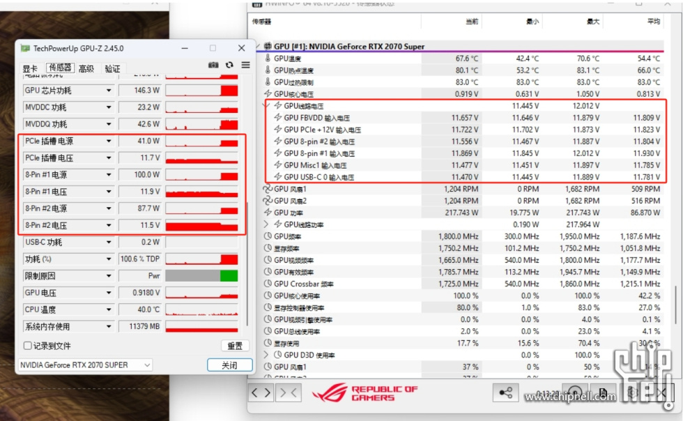The width and height of the screenshot is (683, 421).
Task: Click the 限制原因 green/gray status bar
Action: tap(201, 276)
